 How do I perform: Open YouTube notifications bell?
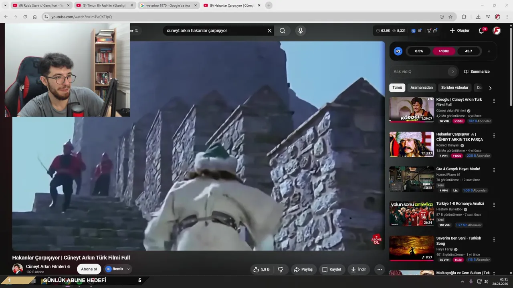point(482,30)
